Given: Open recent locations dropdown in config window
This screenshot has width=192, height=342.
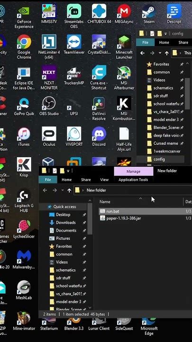Looking at the screenshot, I should pos(160,53).
